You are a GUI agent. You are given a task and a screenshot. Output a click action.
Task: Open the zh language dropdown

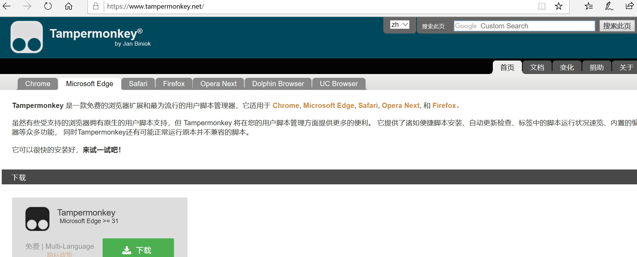pos(400,25)
